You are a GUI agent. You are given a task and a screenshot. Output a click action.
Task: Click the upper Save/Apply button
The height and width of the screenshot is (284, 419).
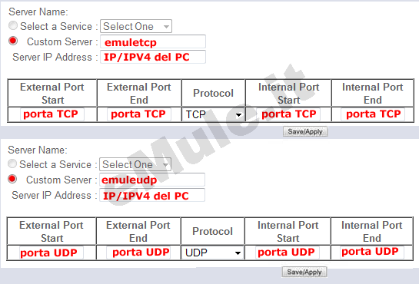pyautogui.click(x=305, y=131)
